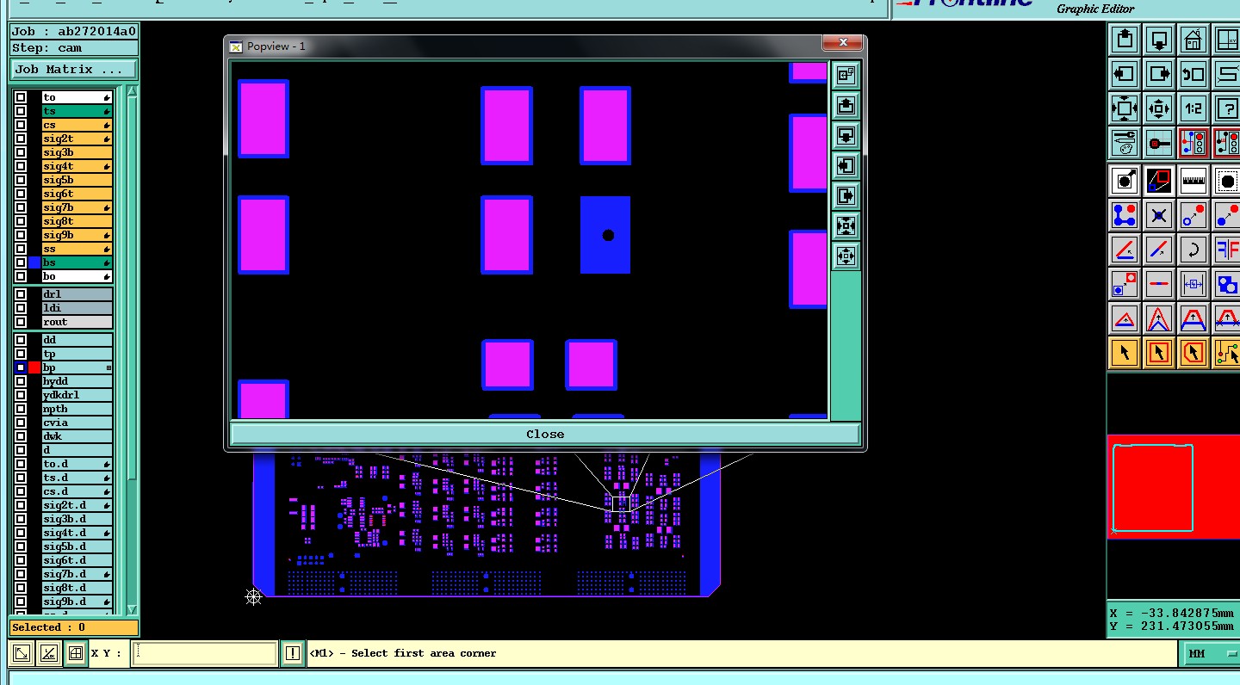Select the sig5b layer name
The height and width of the screenshot is (685, 1240).
pyautogui.click(x=77, y=180)
